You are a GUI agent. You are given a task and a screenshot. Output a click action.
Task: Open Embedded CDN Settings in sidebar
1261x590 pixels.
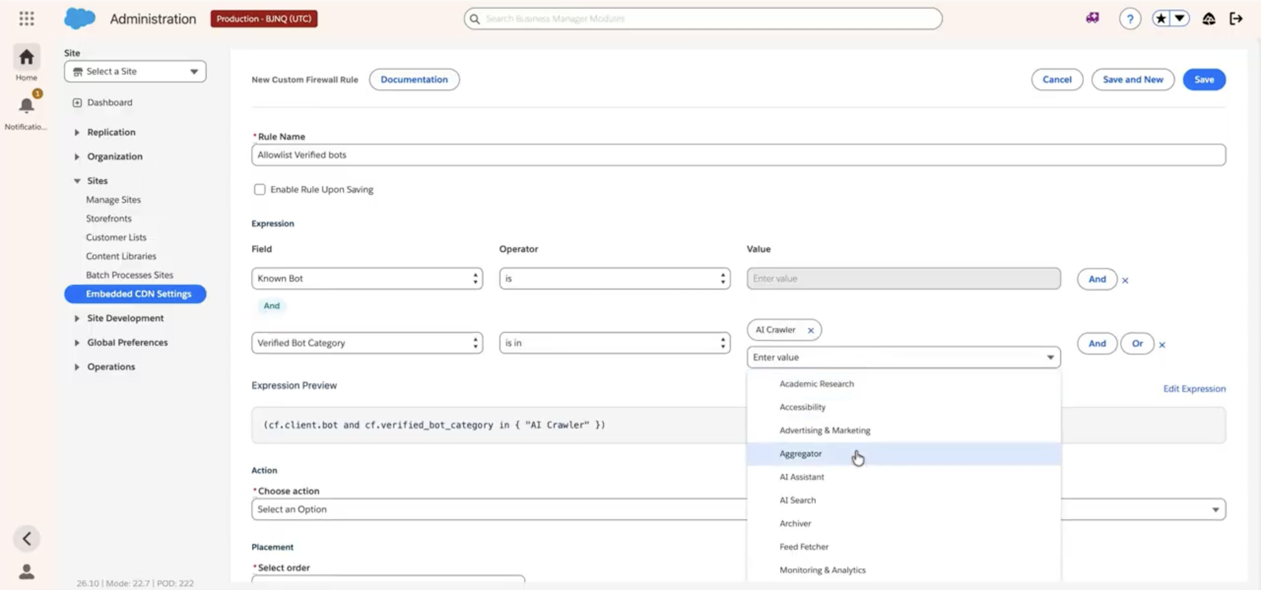click(135, 294)
